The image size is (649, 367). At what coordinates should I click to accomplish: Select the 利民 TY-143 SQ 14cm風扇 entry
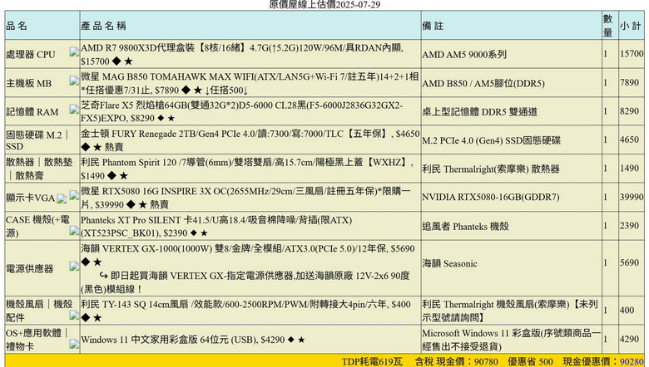245,311
